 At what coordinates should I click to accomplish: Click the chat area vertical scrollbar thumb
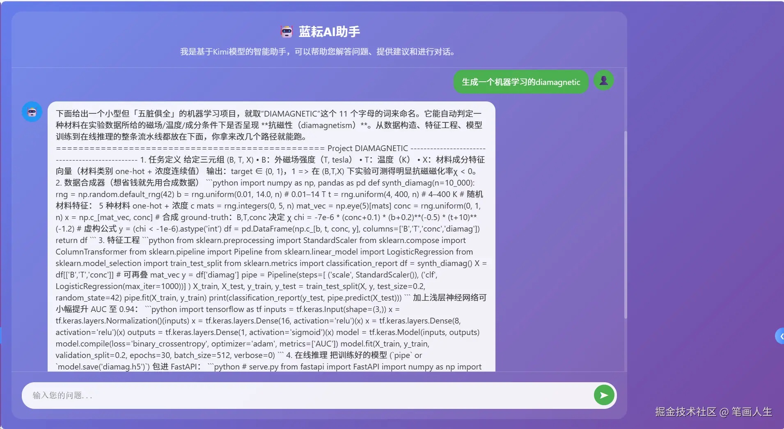pos(625,225)
